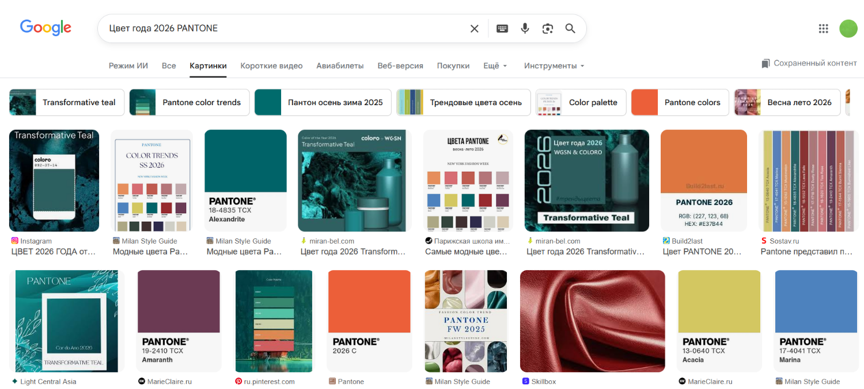Expand the Ещё dropdown menu
Viewport: 864px width, 389px height.
(x=495, y=66)
